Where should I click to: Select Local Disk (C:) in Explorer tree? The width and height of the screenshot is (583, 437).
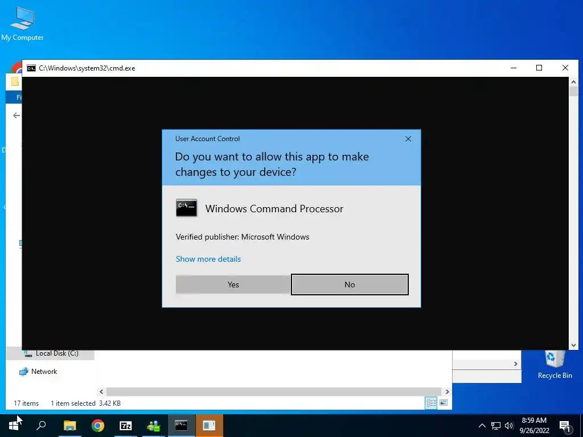click(x=57, y=353)
